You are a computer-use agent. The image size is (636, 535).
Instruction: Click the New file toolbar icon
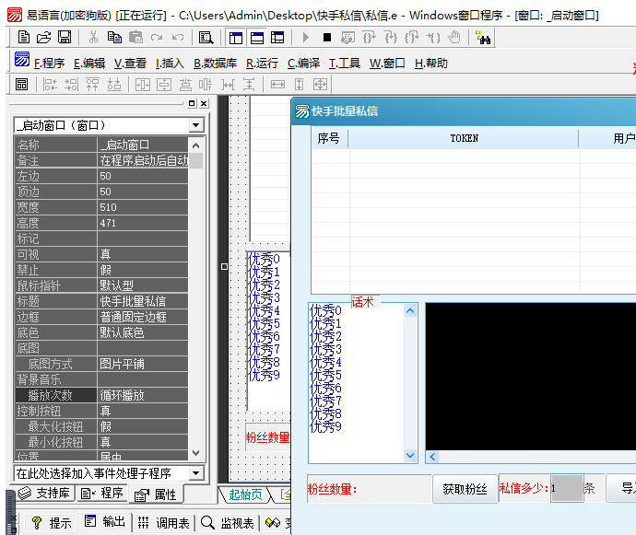24,37
